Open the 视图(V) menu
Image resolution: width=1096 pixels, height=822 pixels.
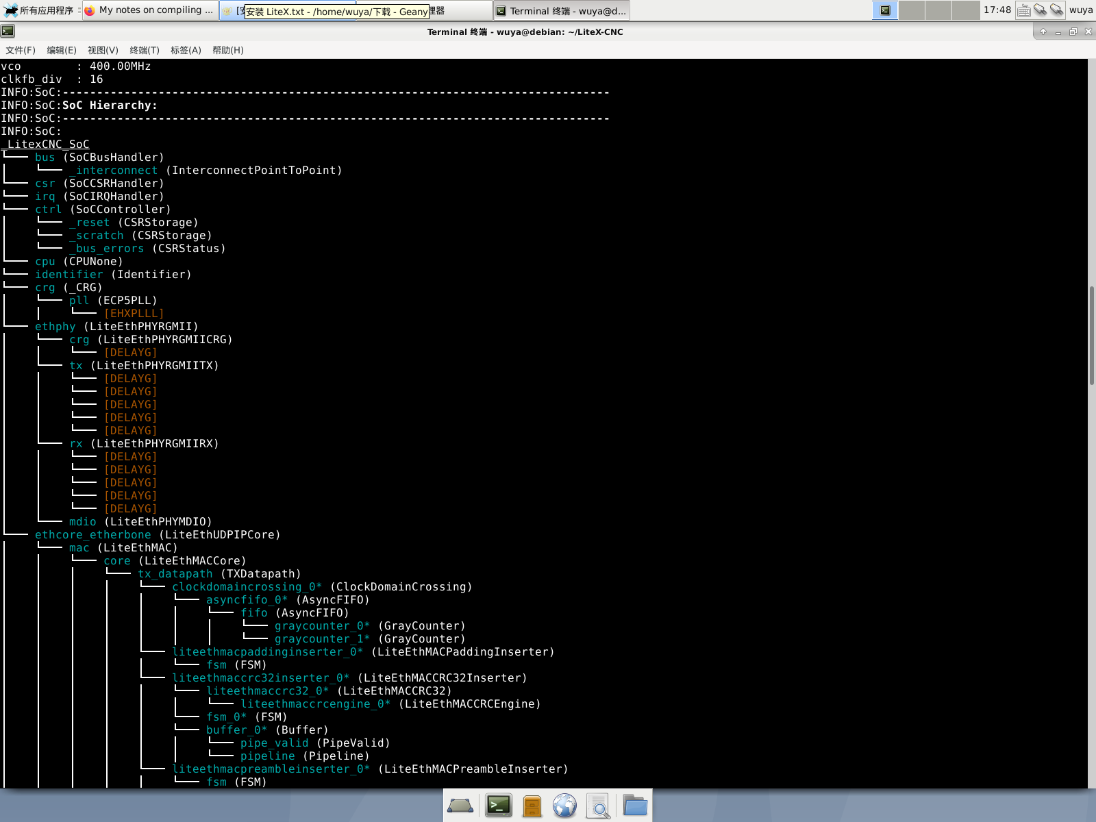[103, 50]
